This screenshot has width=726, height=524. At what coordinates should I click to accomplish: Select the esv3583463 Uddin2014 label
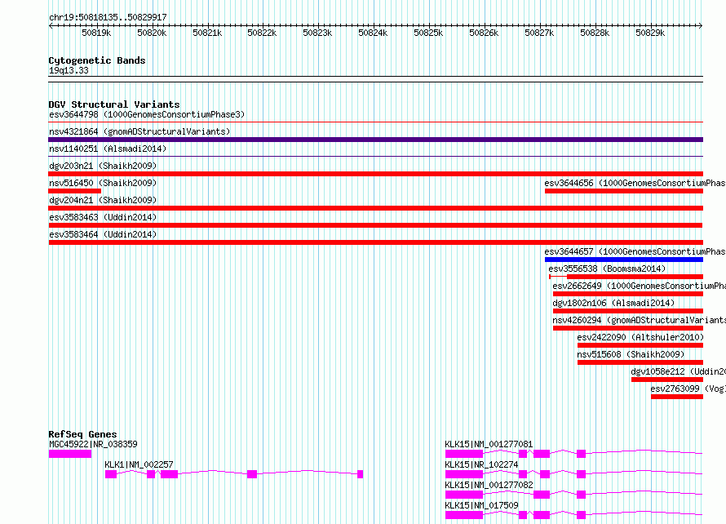click(103, 217)
